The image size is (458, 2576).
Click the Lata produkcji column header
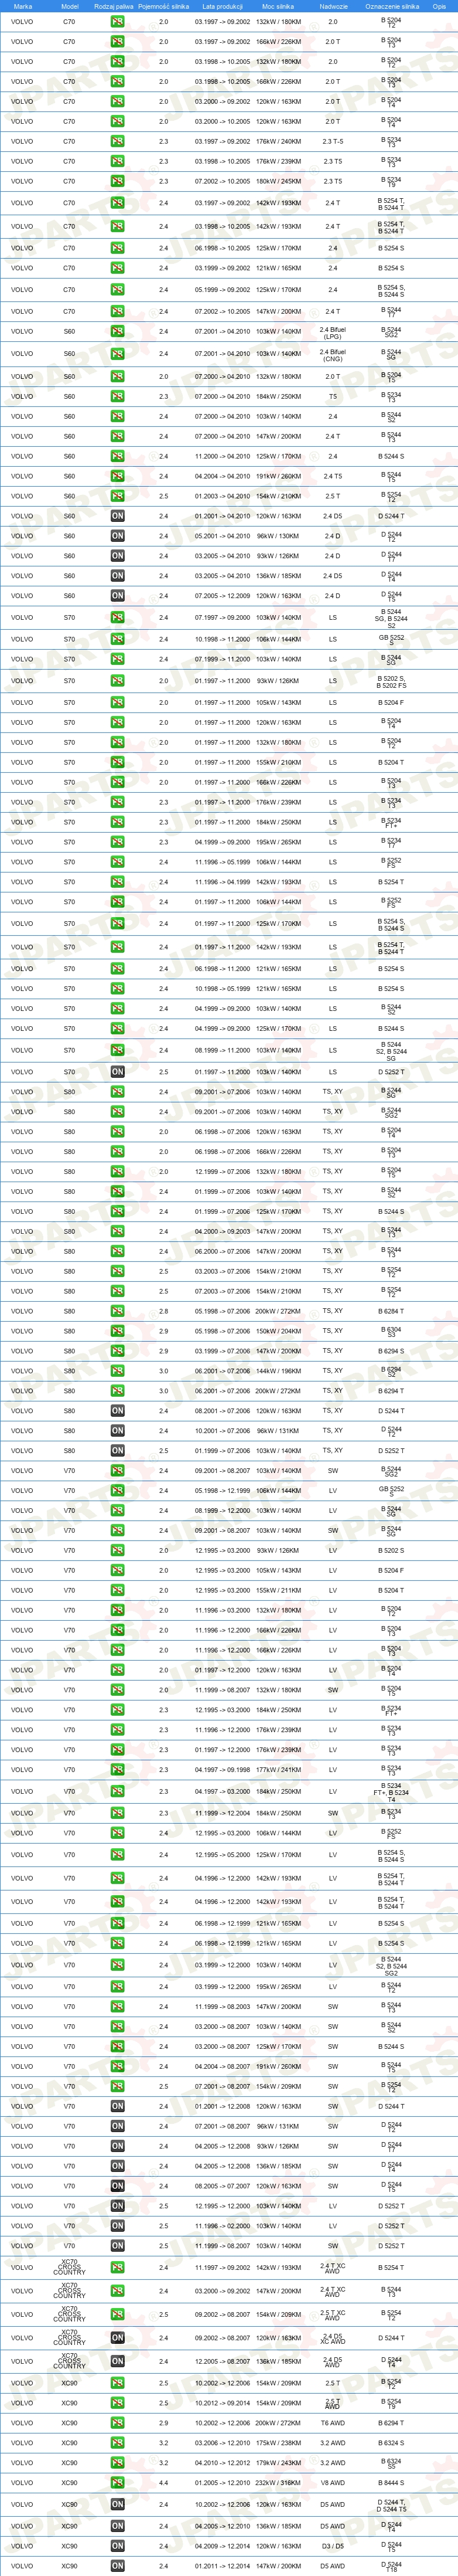(223, 6)
